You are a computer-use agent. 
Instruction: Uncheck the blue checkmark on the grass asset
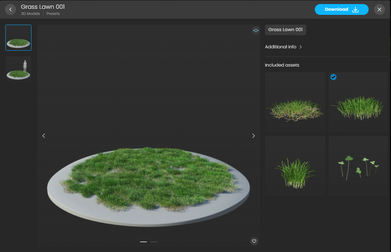(x=333, y=77)
